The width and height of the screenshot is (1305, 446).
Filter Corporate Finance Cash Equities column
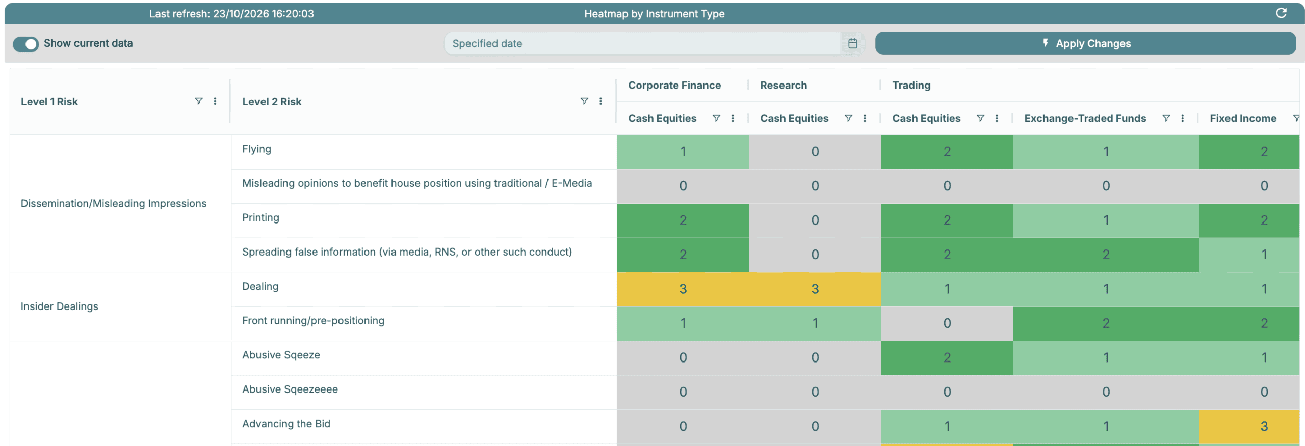[716, 118]
